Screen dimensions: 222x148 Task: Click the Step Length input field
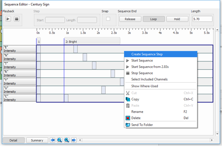(87, 20)
